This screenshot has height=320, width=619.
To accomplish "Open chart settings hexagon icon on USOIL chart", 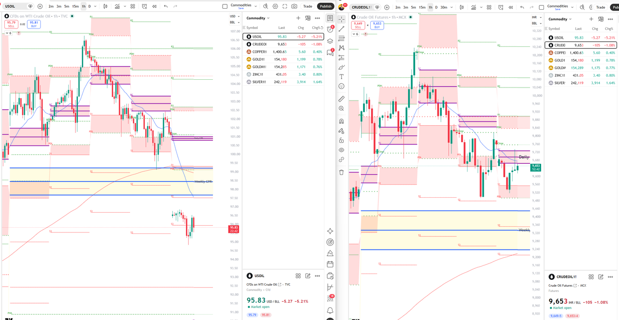I will [x=275, y=6].
